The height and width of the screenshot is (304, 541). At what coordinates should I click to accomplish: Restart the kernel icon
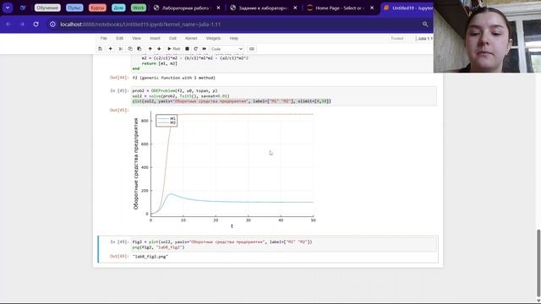[195, 49]
